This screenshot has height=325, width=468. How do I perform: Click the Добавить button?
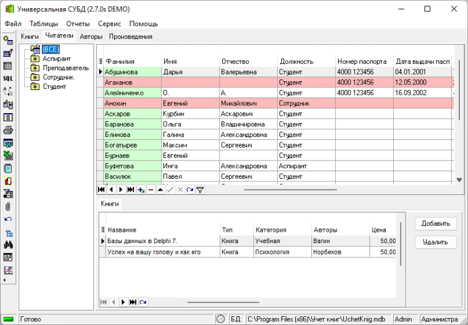click(436, 224)
